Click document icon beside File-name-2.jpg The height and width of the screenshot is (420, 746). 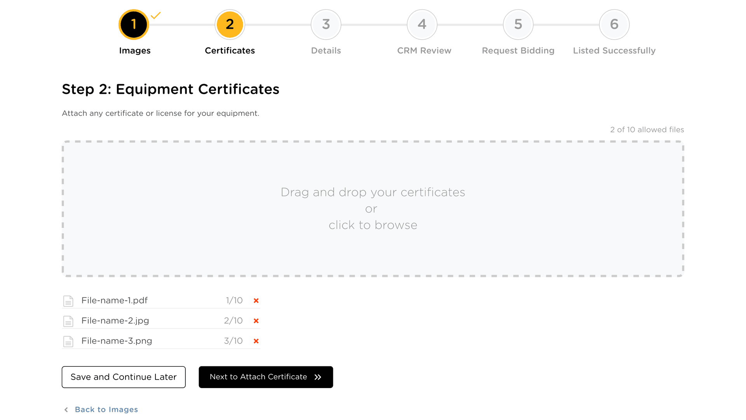pos(68,321)
